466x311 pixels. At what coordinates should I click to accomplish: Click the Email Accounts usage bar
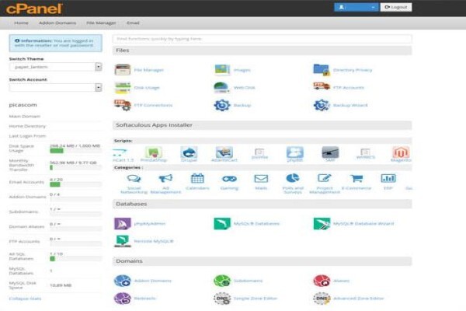75,184
